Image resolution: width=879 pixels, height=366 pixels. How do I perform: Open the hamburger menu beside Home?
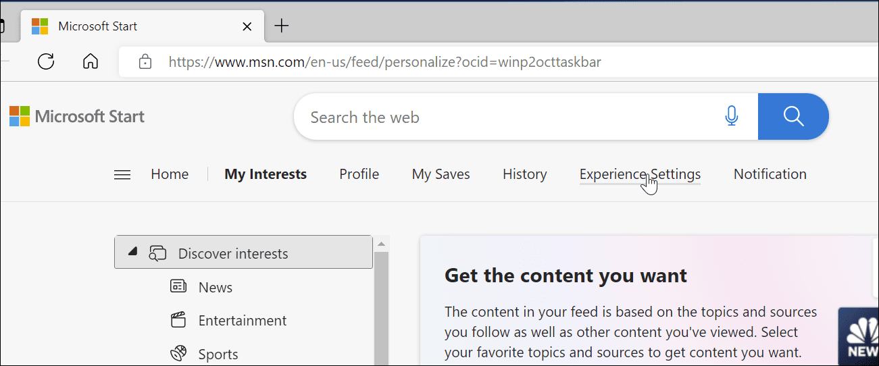coord(122,175)
